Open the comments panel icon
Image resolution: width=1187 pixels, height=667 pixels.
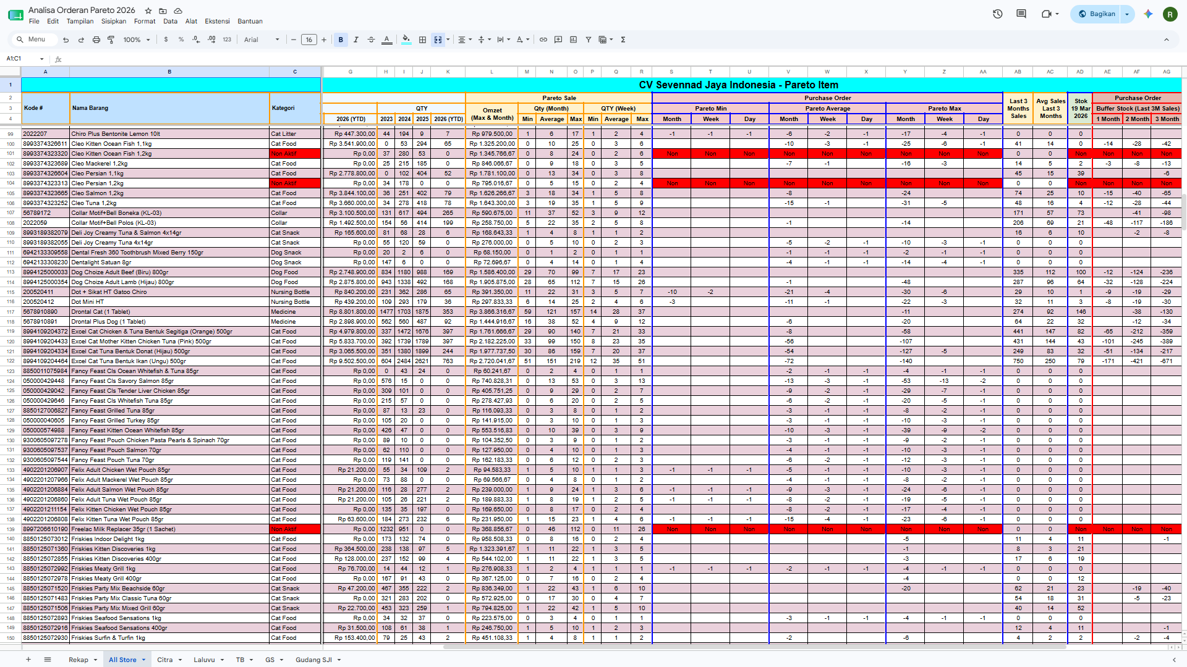[1021, 14]
